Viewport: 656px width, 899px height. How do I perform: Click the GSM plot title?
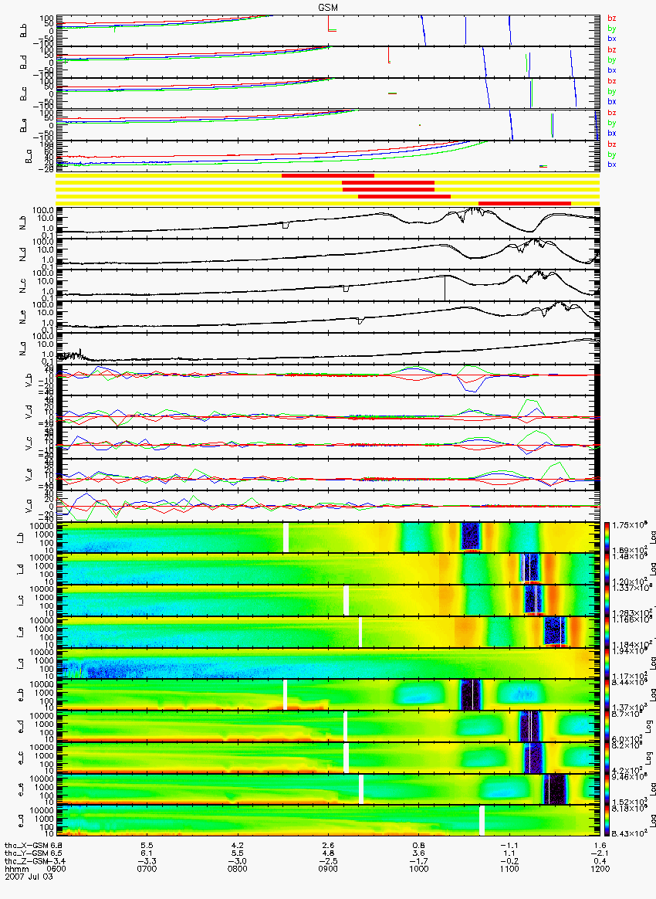pyautogui.click(x=328, y=8)
